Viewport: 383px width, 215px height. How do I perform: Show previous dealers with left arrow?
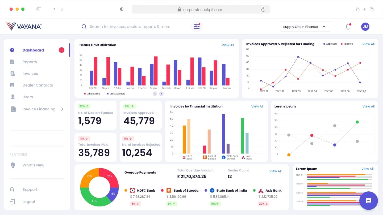[155, 94]
